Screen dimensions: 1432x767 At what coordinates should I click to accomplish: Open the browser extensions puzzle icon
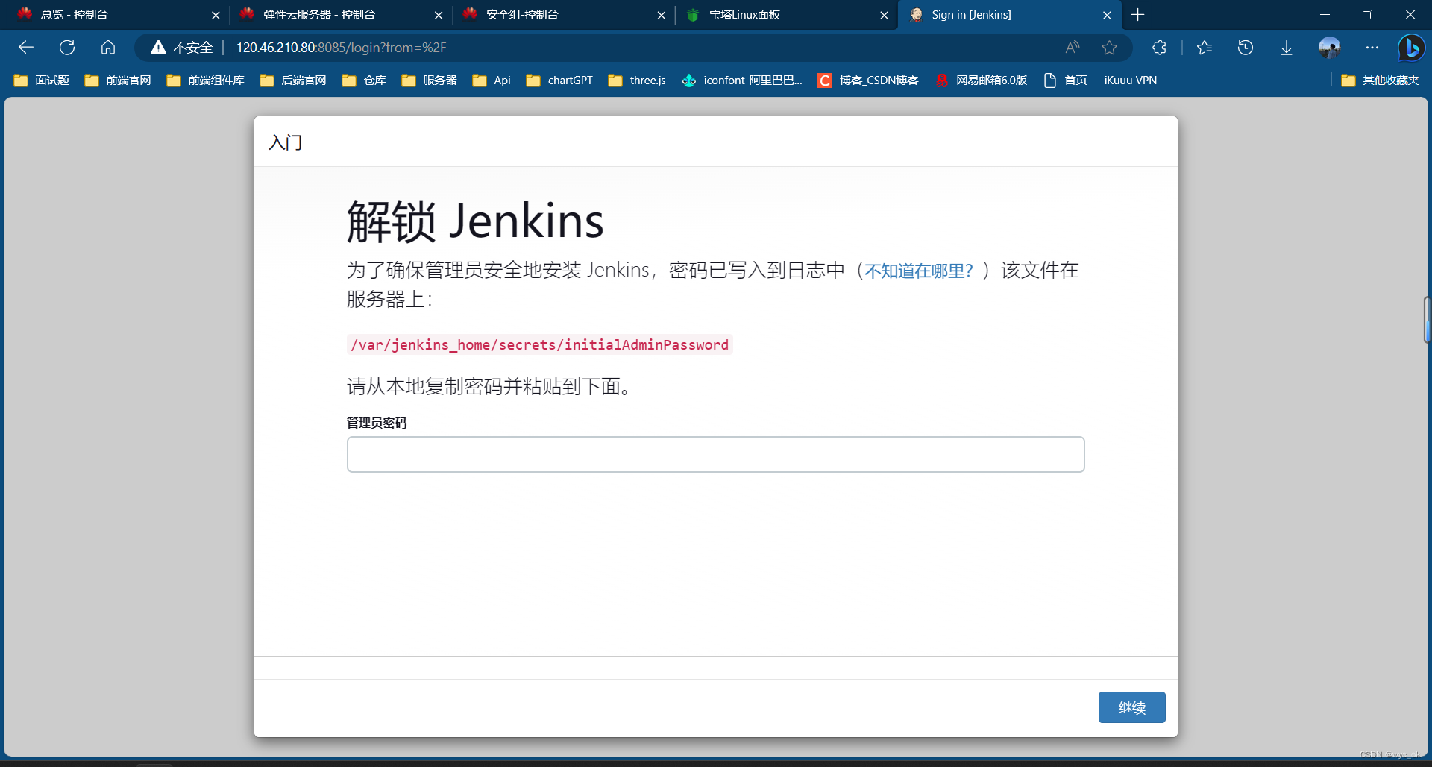point(1159,48)
